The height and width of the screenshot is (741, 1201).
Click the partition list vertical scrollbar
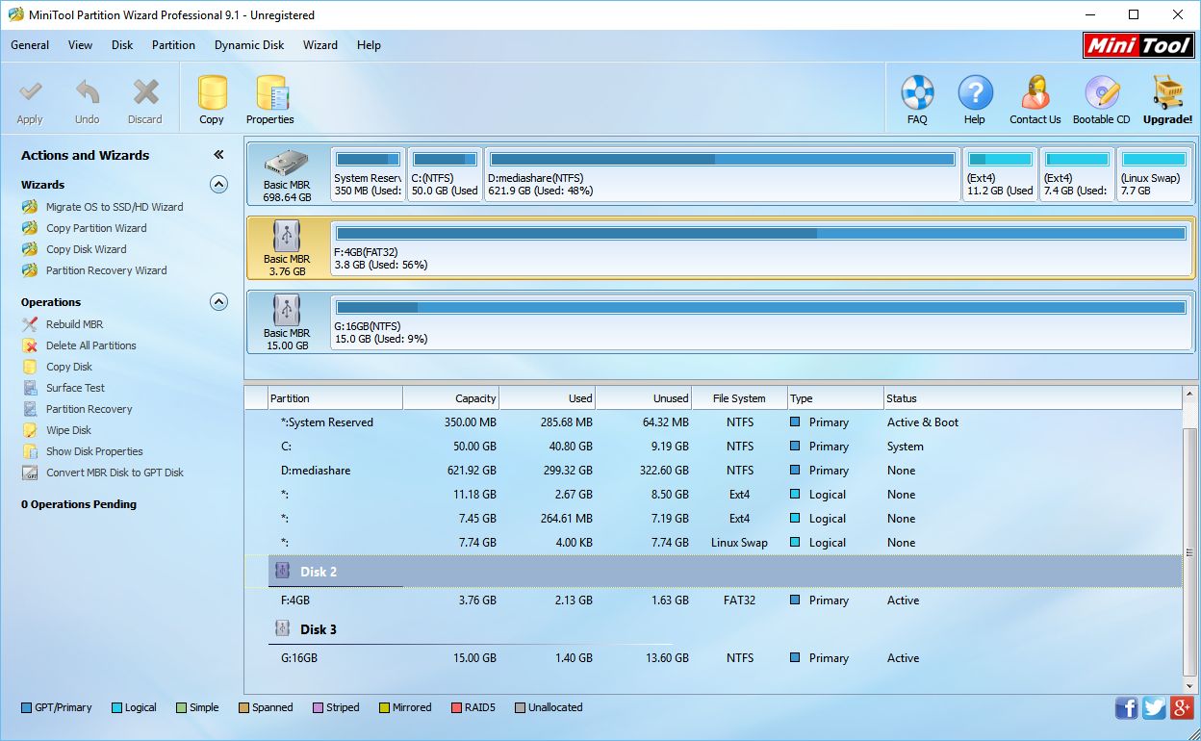1190,539
